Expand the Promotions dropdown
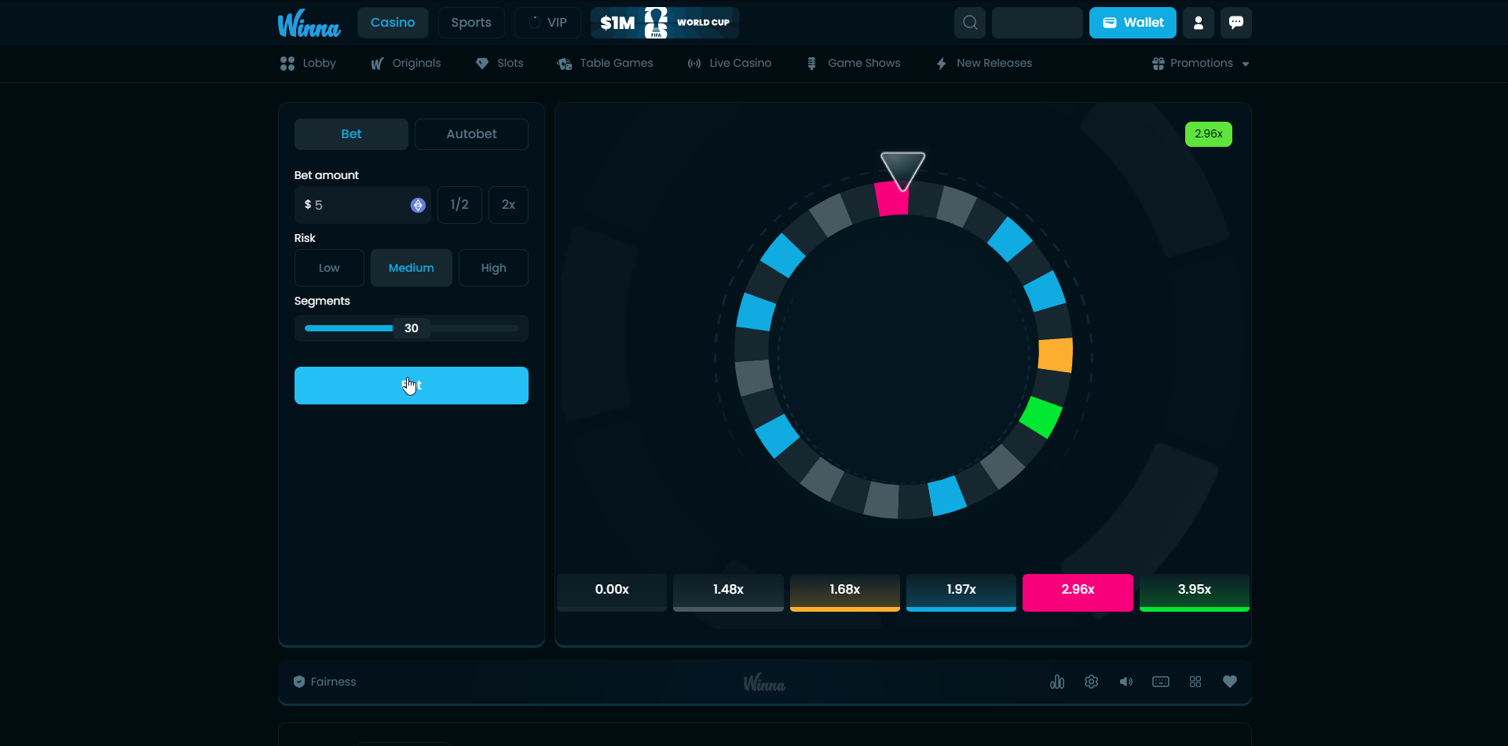The width and height of the screenshot is (1508, 746). click(x=1201, y=64)
